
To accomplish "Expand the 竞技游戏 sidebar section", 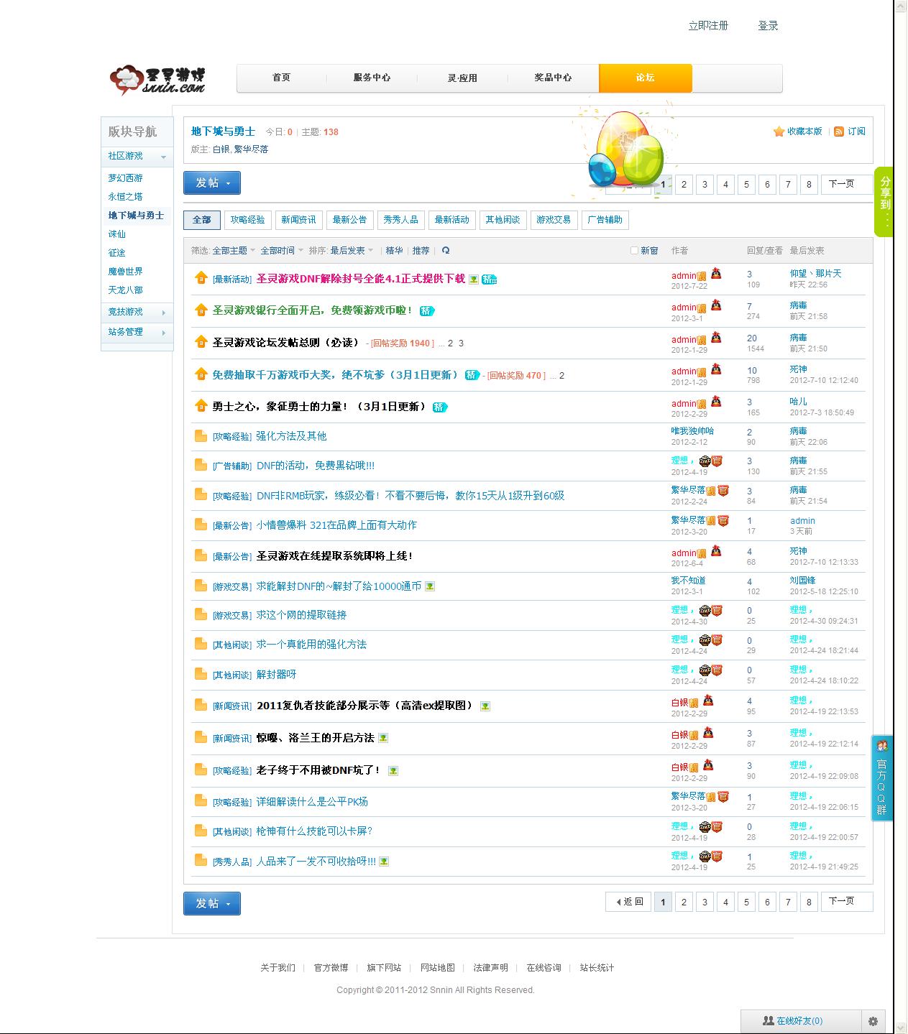I will [x=137, y=312].
